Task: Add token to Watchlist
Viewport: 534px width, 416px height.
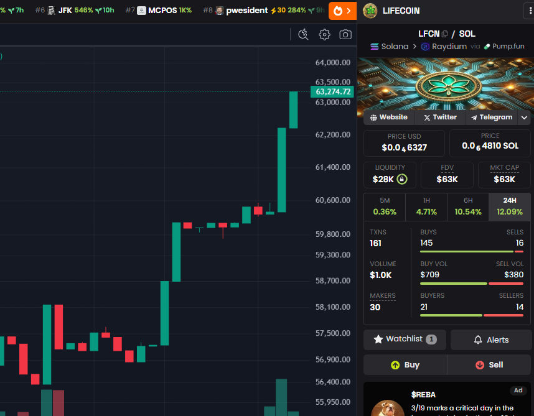Action: (x=405, y=340)
